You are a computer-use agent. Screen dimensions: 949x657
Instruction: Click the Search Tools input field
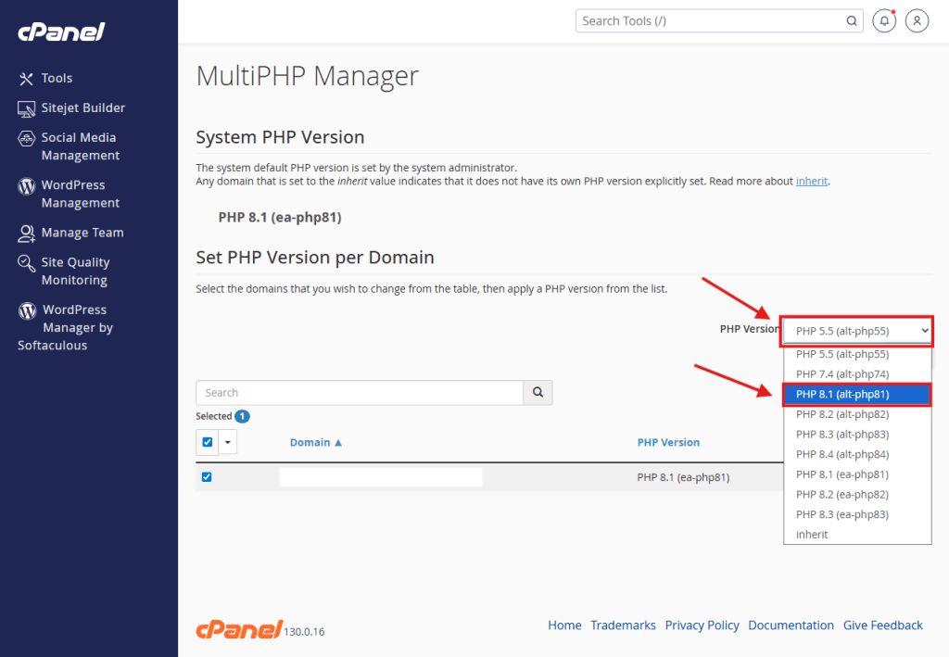tap(709, 20)
